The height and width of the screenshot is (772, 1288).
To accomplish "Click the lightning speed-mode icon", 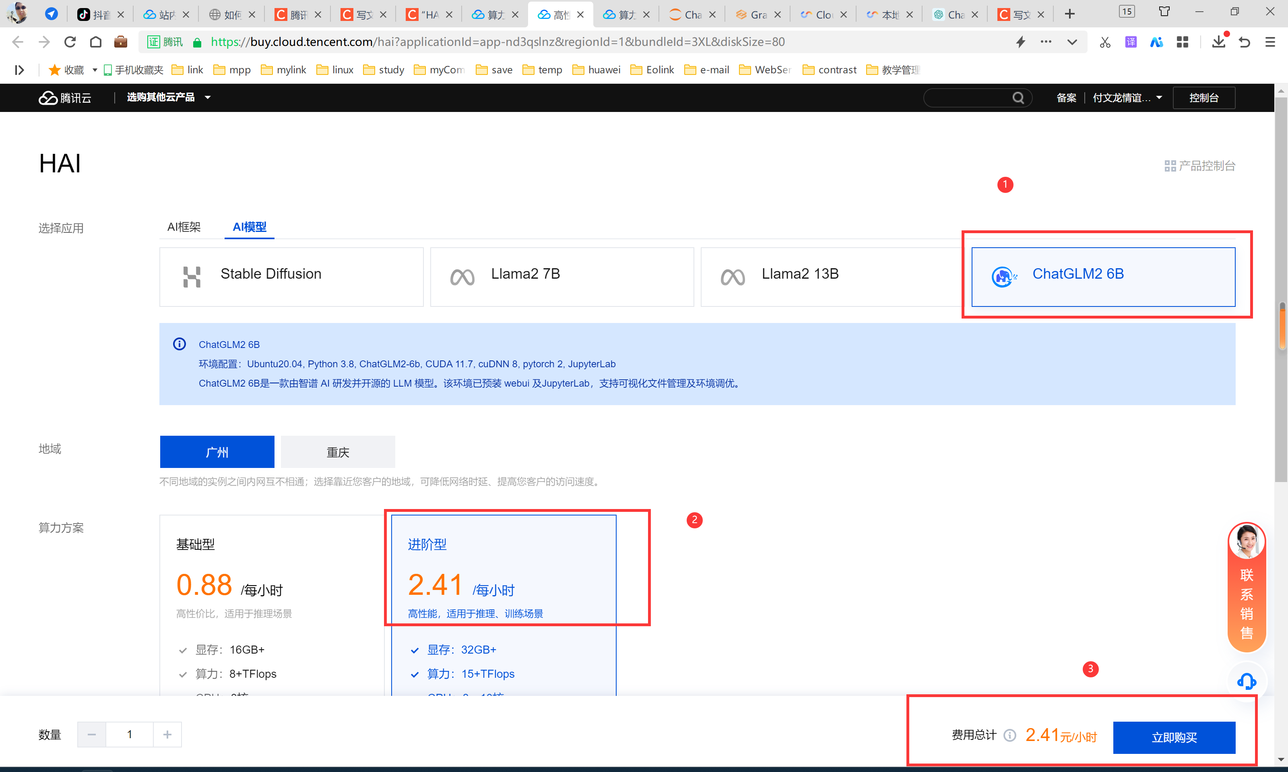I will 1020,42.
